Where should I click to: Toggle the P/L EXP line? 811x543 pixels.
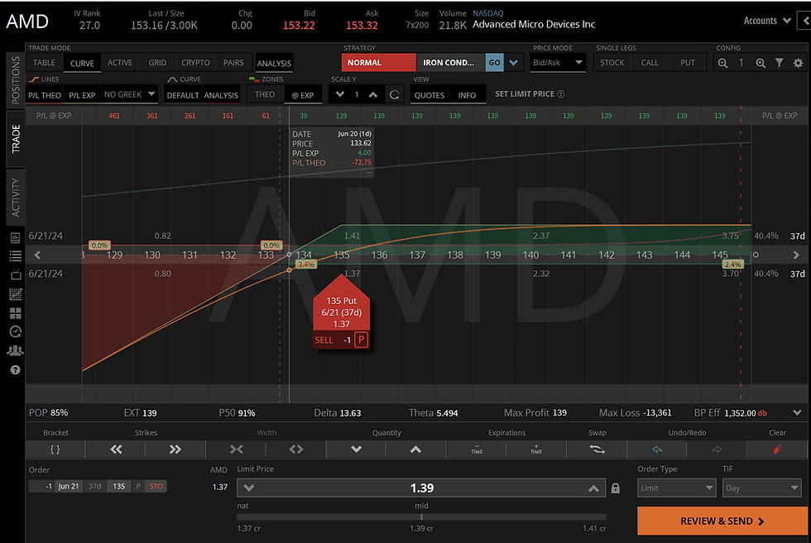coord(82,95)
